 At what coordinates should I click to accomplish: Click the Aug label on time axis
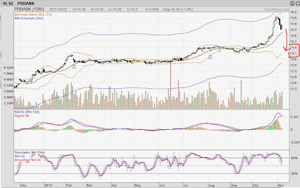211,186
